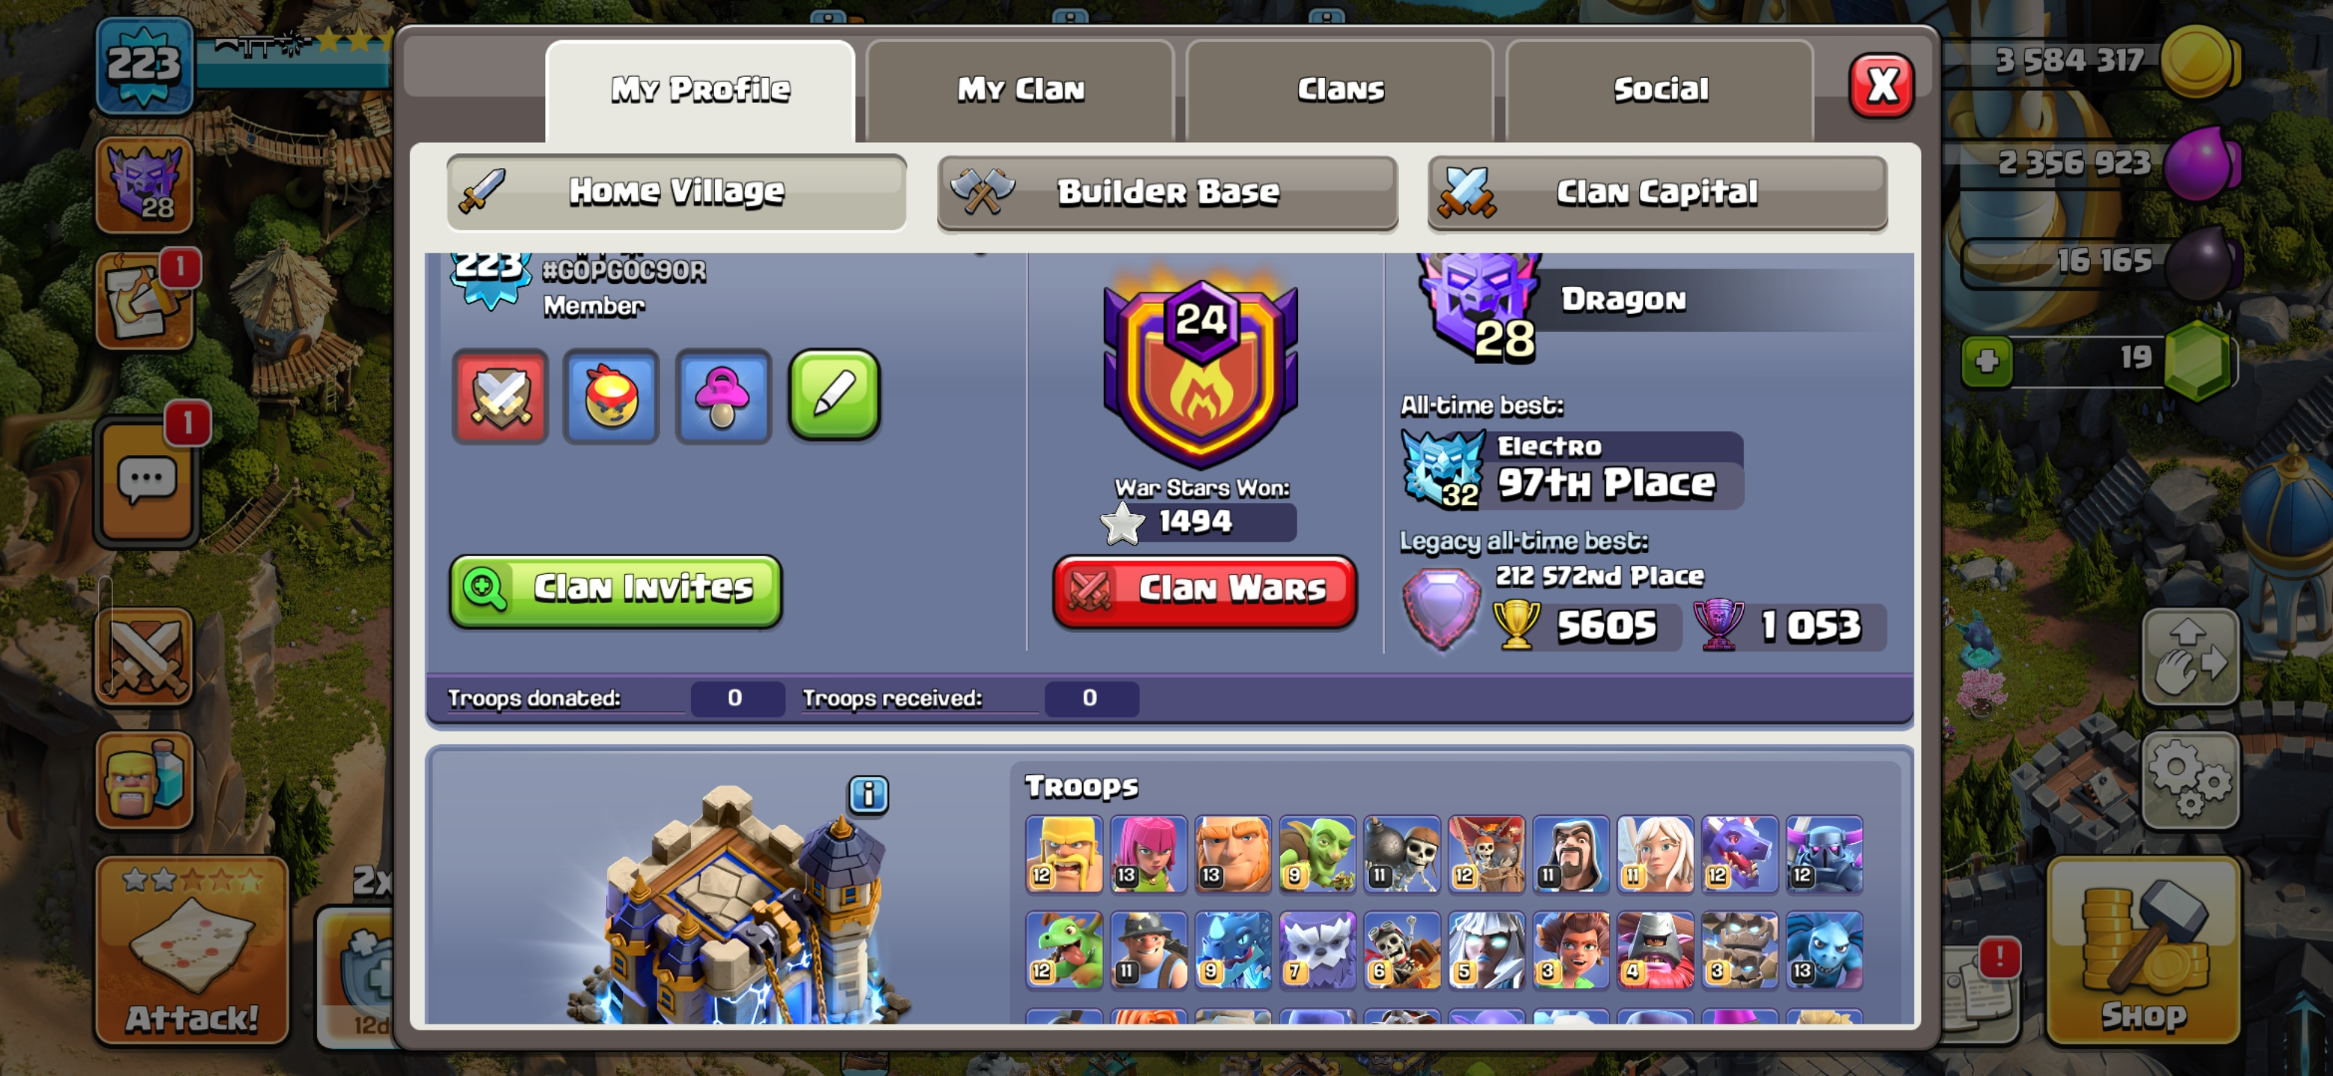Open the settings gears icon
This screenshot has width=2333, height=1076.
click(x=2190, y=780)
